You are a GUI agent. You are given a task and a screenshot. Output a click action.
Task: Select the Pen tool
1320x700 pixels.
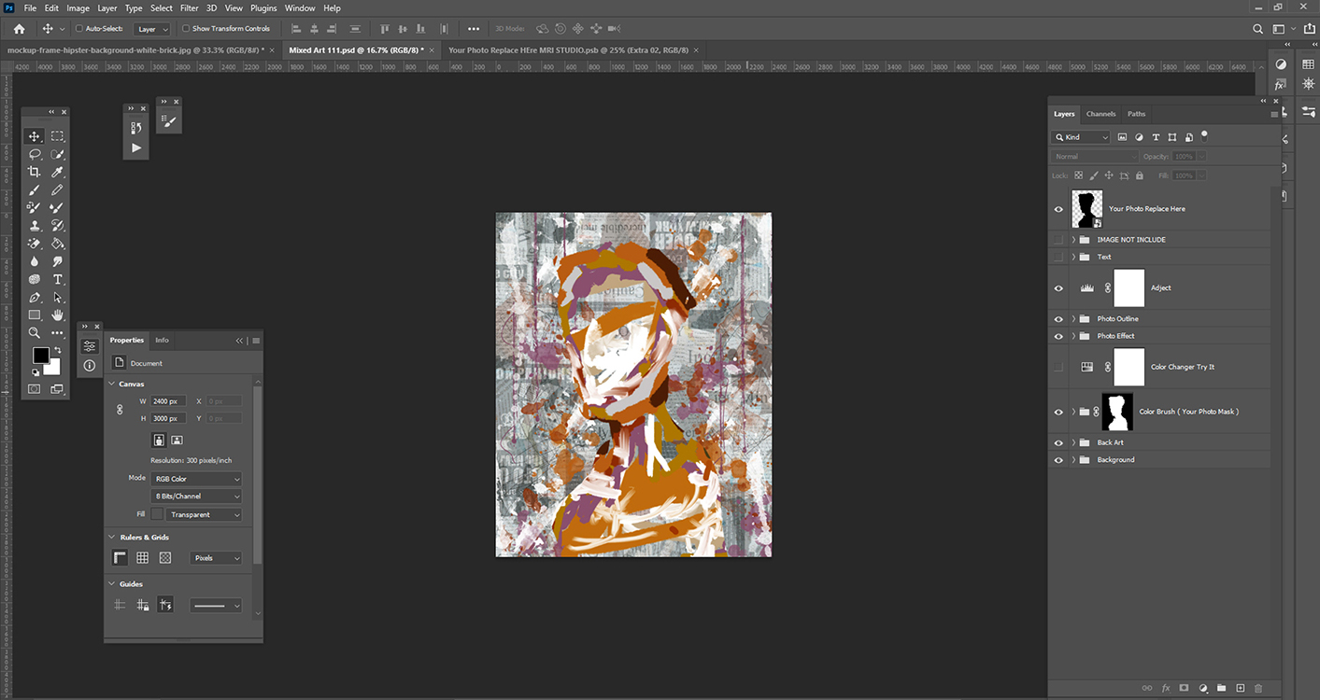tap(35, 297)
